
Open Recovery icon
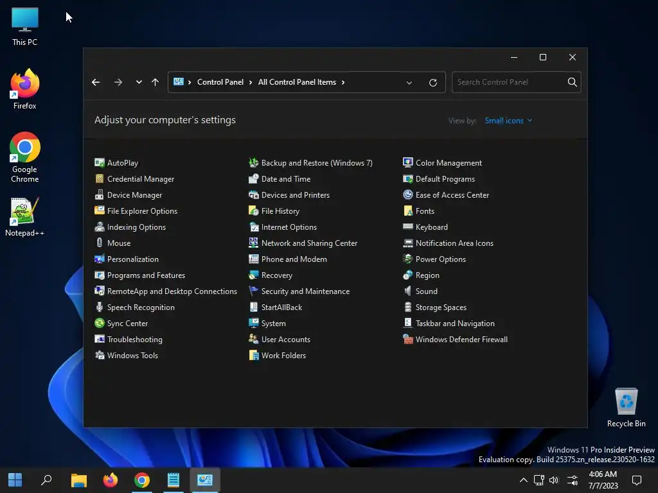coord(253,275)
